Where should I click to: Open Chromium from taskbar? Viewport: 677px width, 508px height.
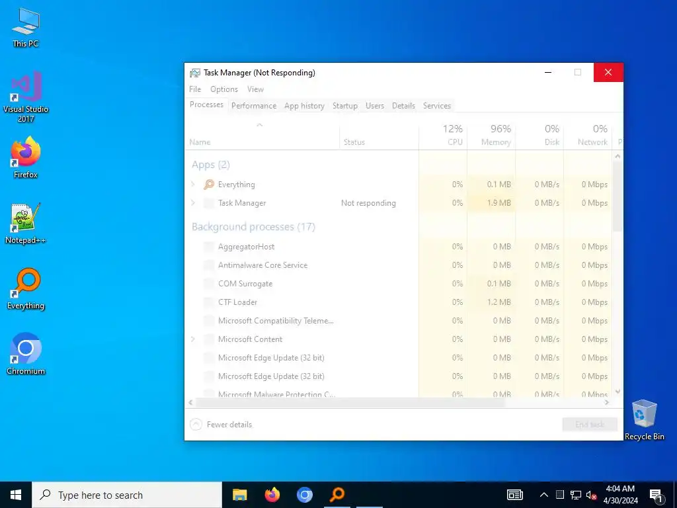click(x=304, y=495)
